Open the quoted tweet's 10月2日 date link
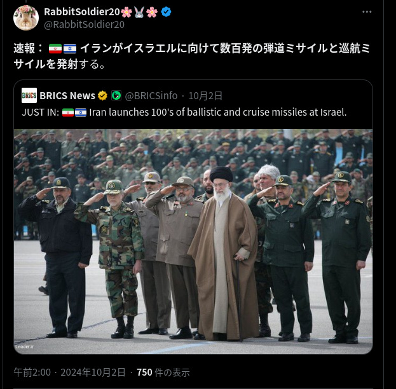The image size is (396, 389). coord(205,96)
